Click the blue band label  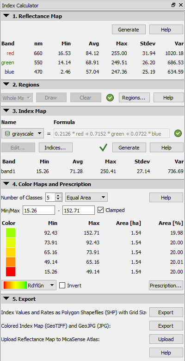point(9,72)
